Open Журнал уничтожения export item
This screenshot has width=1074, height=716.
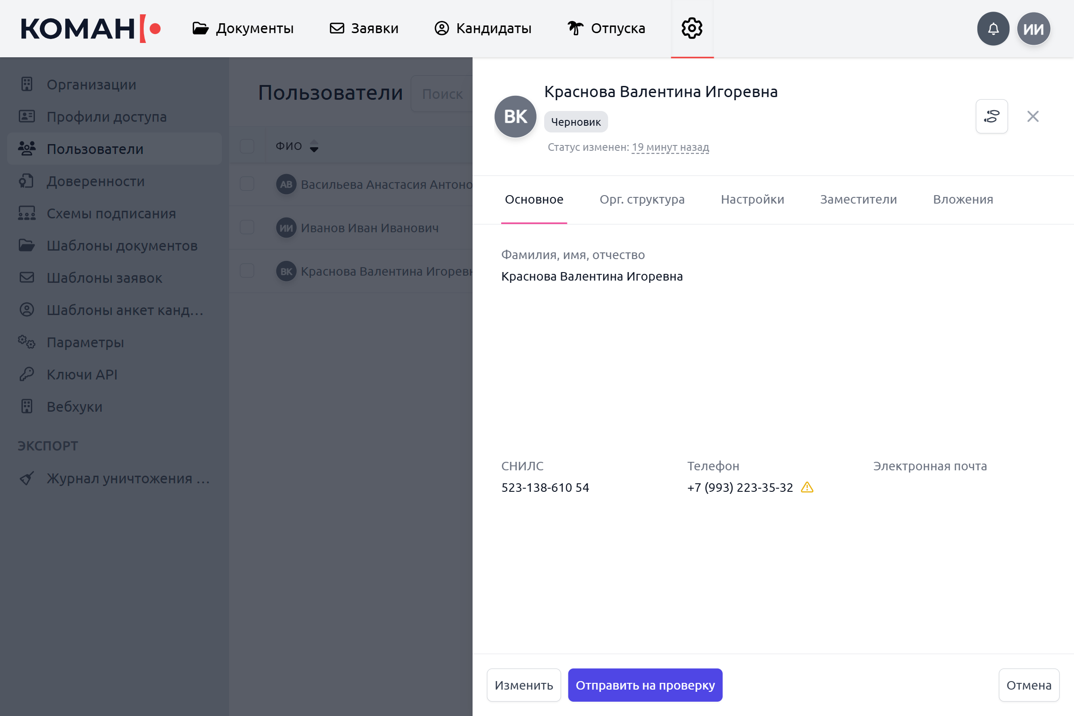coord(128,478)
